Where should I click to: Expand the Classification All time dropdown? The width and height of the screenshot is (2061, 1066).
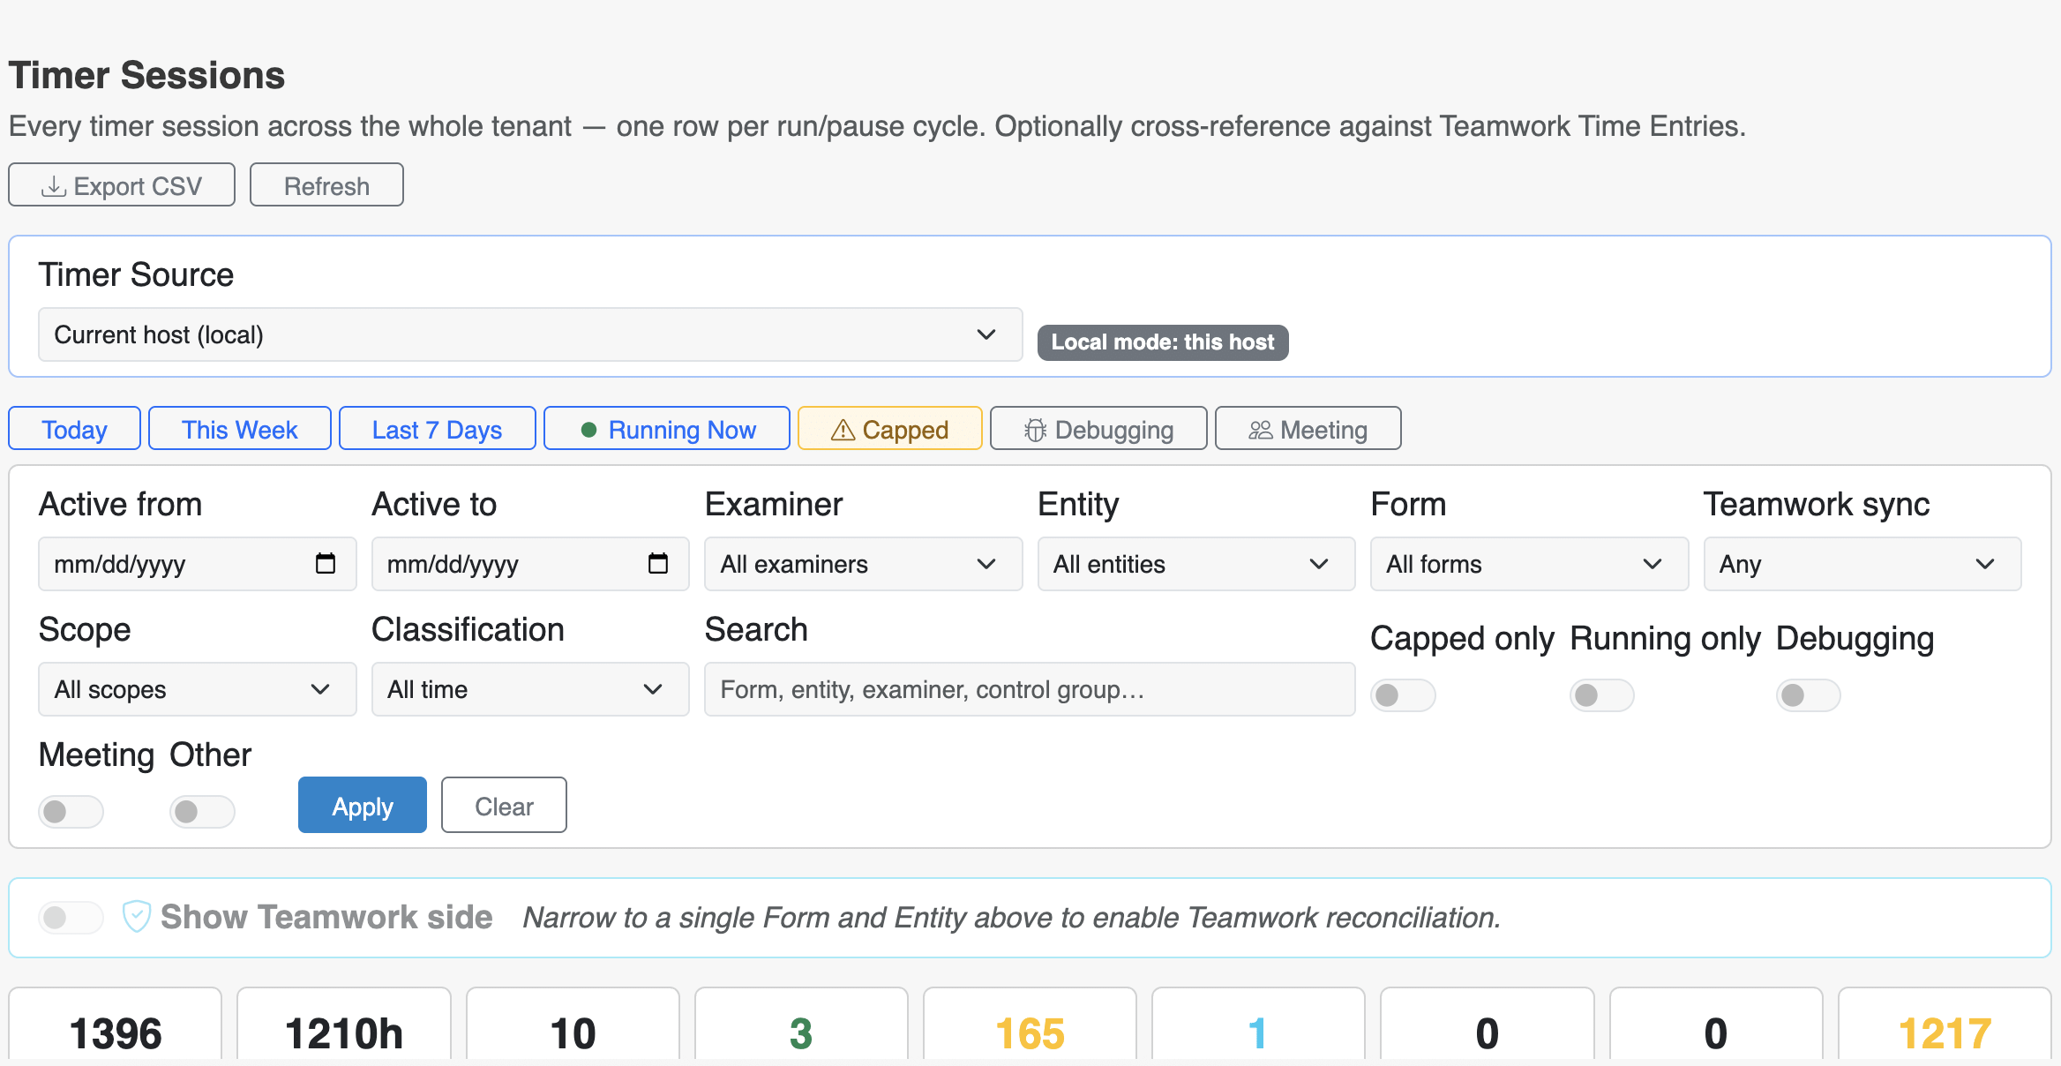point(530,689)
